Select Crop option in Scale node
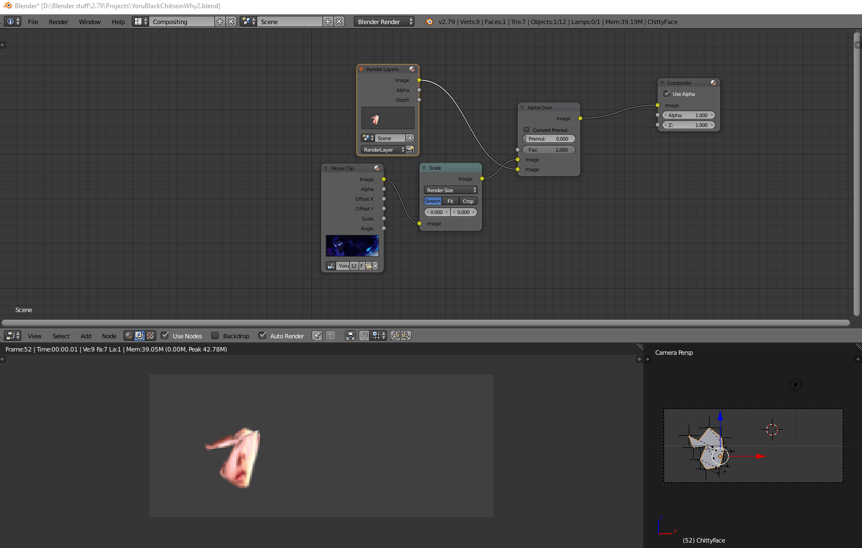Screen dimensions: 862x548 click(468, 201)
